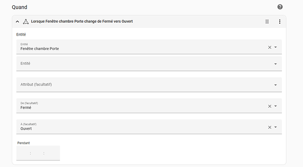
Task: Click the hours box in Pendant duration
Action: coord(24,153)
